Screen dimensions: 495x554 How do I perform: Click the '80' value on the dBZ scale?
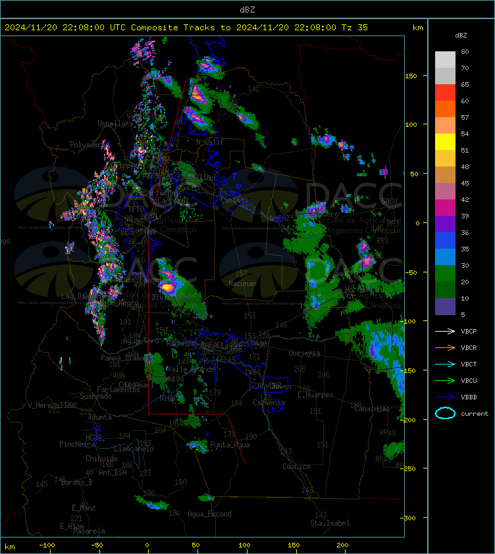coord(465,51)
